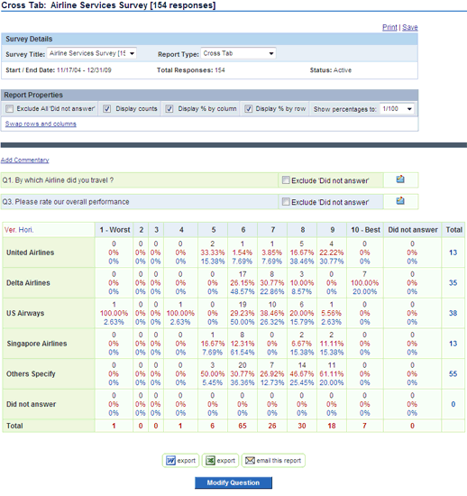467x496 pixels.
Task: Click the US Airways row label
Action: (25, 313)
